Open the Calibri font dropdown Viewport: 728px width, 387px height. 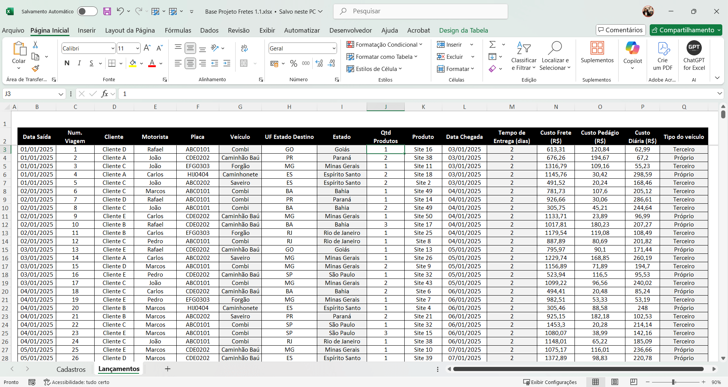coord(112,48)
